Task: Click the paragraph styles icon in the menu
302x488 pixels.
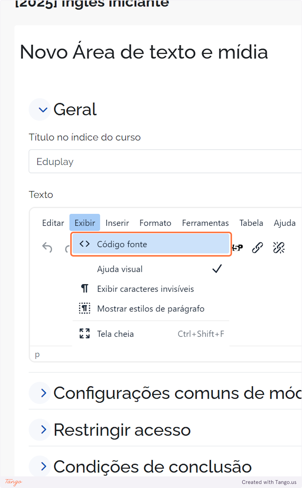Action: coord(84,308)
